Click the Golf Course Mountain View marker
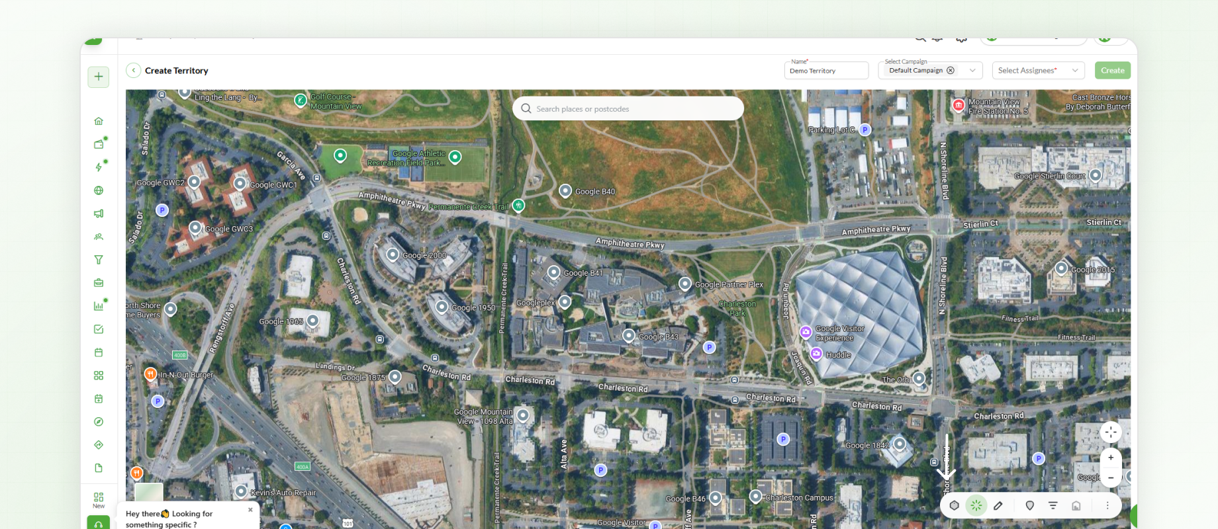 [x=301, y=100]
